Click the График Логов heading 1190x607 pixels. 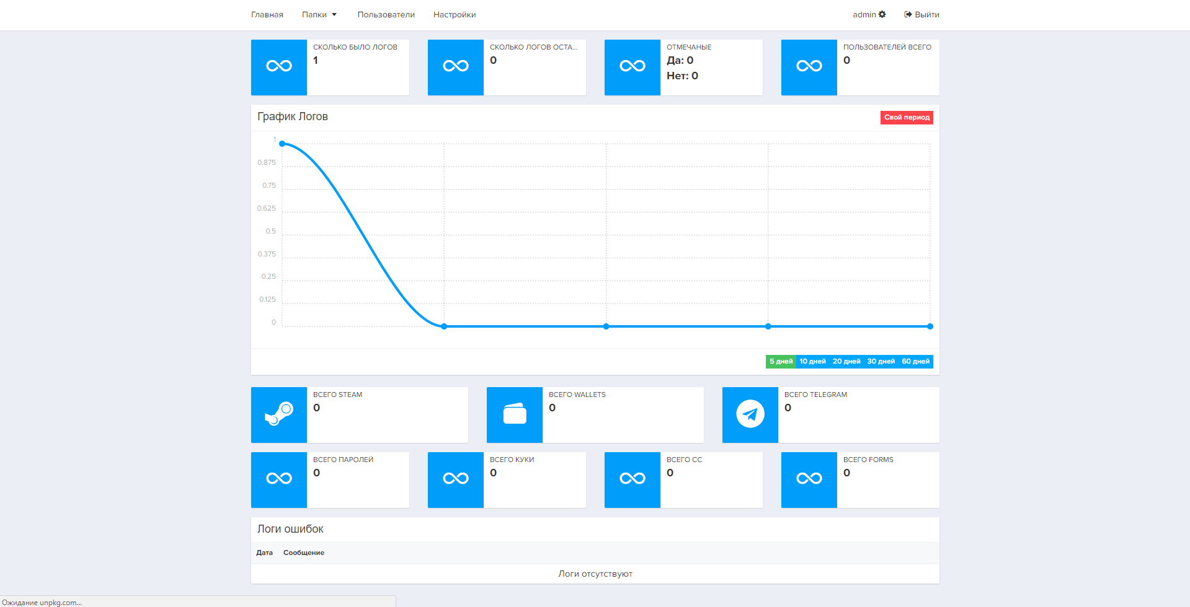coord(293,116)
